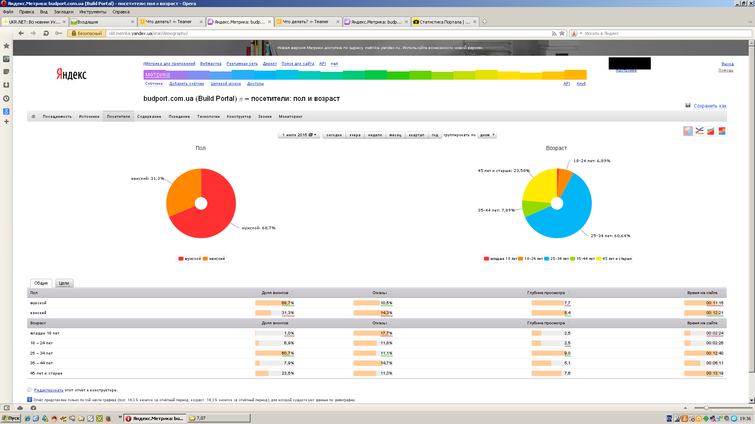The height and width of the screenshot is (424, 755).
Task: Click the Редактировать report link
Action: [49, 390]
